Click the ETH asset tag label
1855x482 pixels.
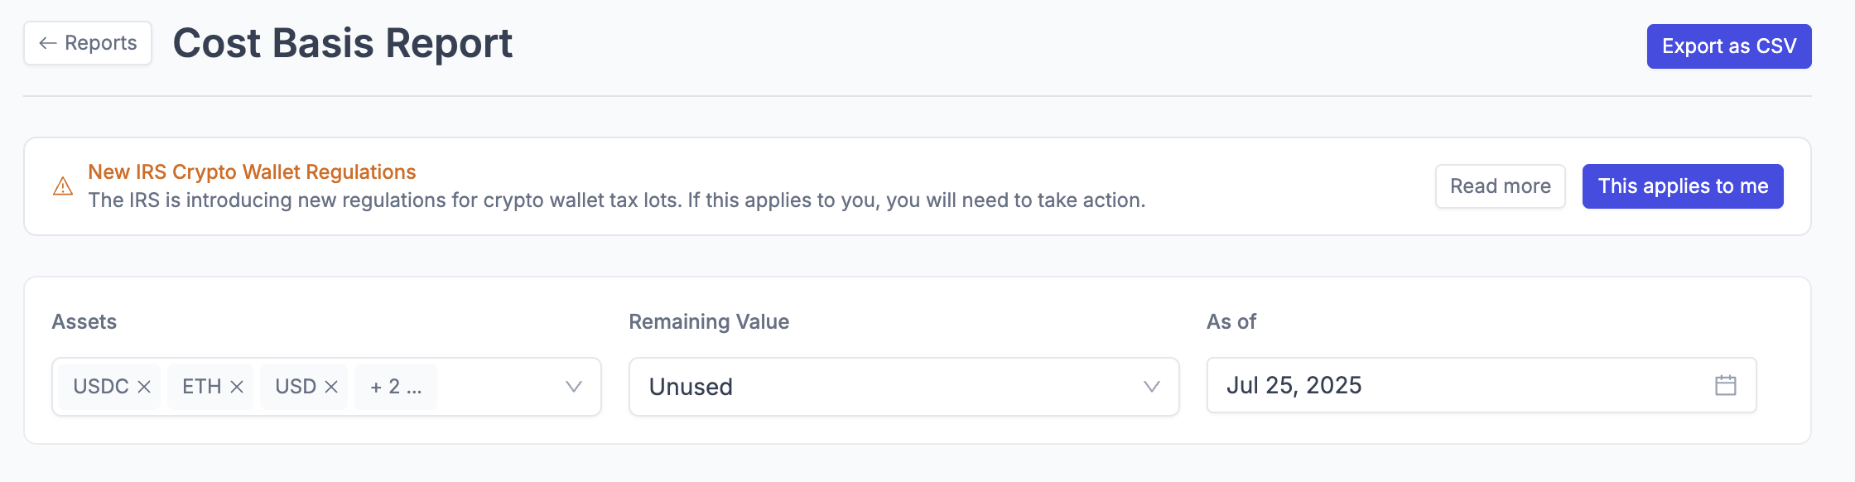click(x=201, y=387)
